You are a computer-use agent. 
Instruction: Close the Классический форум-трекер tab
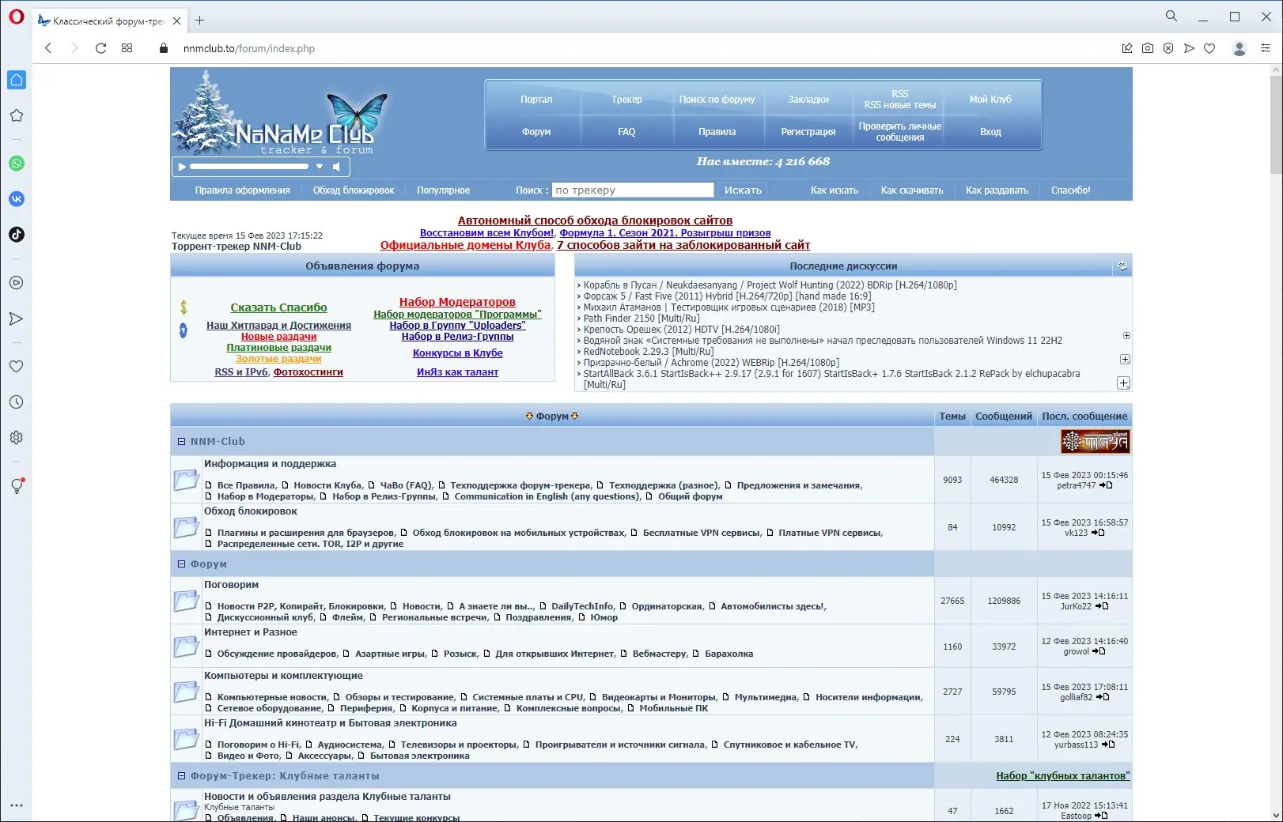point(176,21)
